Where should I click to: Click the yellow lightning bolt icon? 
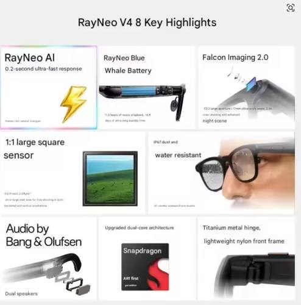74,104
